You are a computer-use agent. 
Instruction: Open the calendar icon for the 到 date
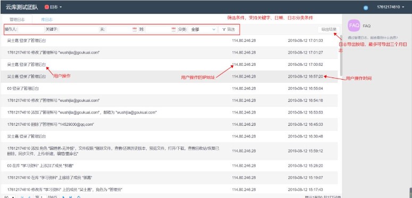click(173, 30)
